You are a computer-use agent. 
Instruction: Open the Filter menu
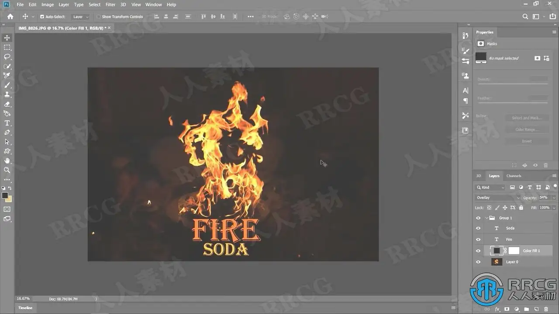click(110, 4)
